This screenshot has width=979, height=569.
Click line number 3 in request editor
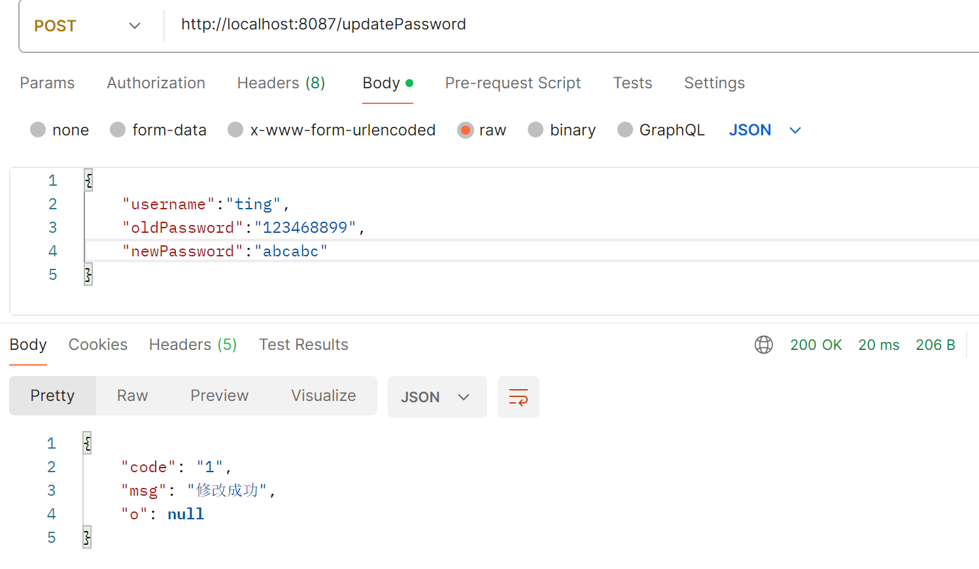pos(53,228)
